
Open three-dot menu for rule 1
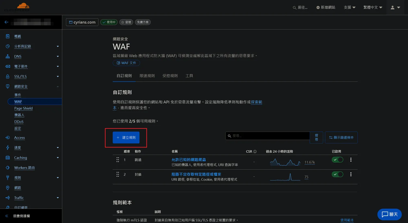click(x=351, y=160)
